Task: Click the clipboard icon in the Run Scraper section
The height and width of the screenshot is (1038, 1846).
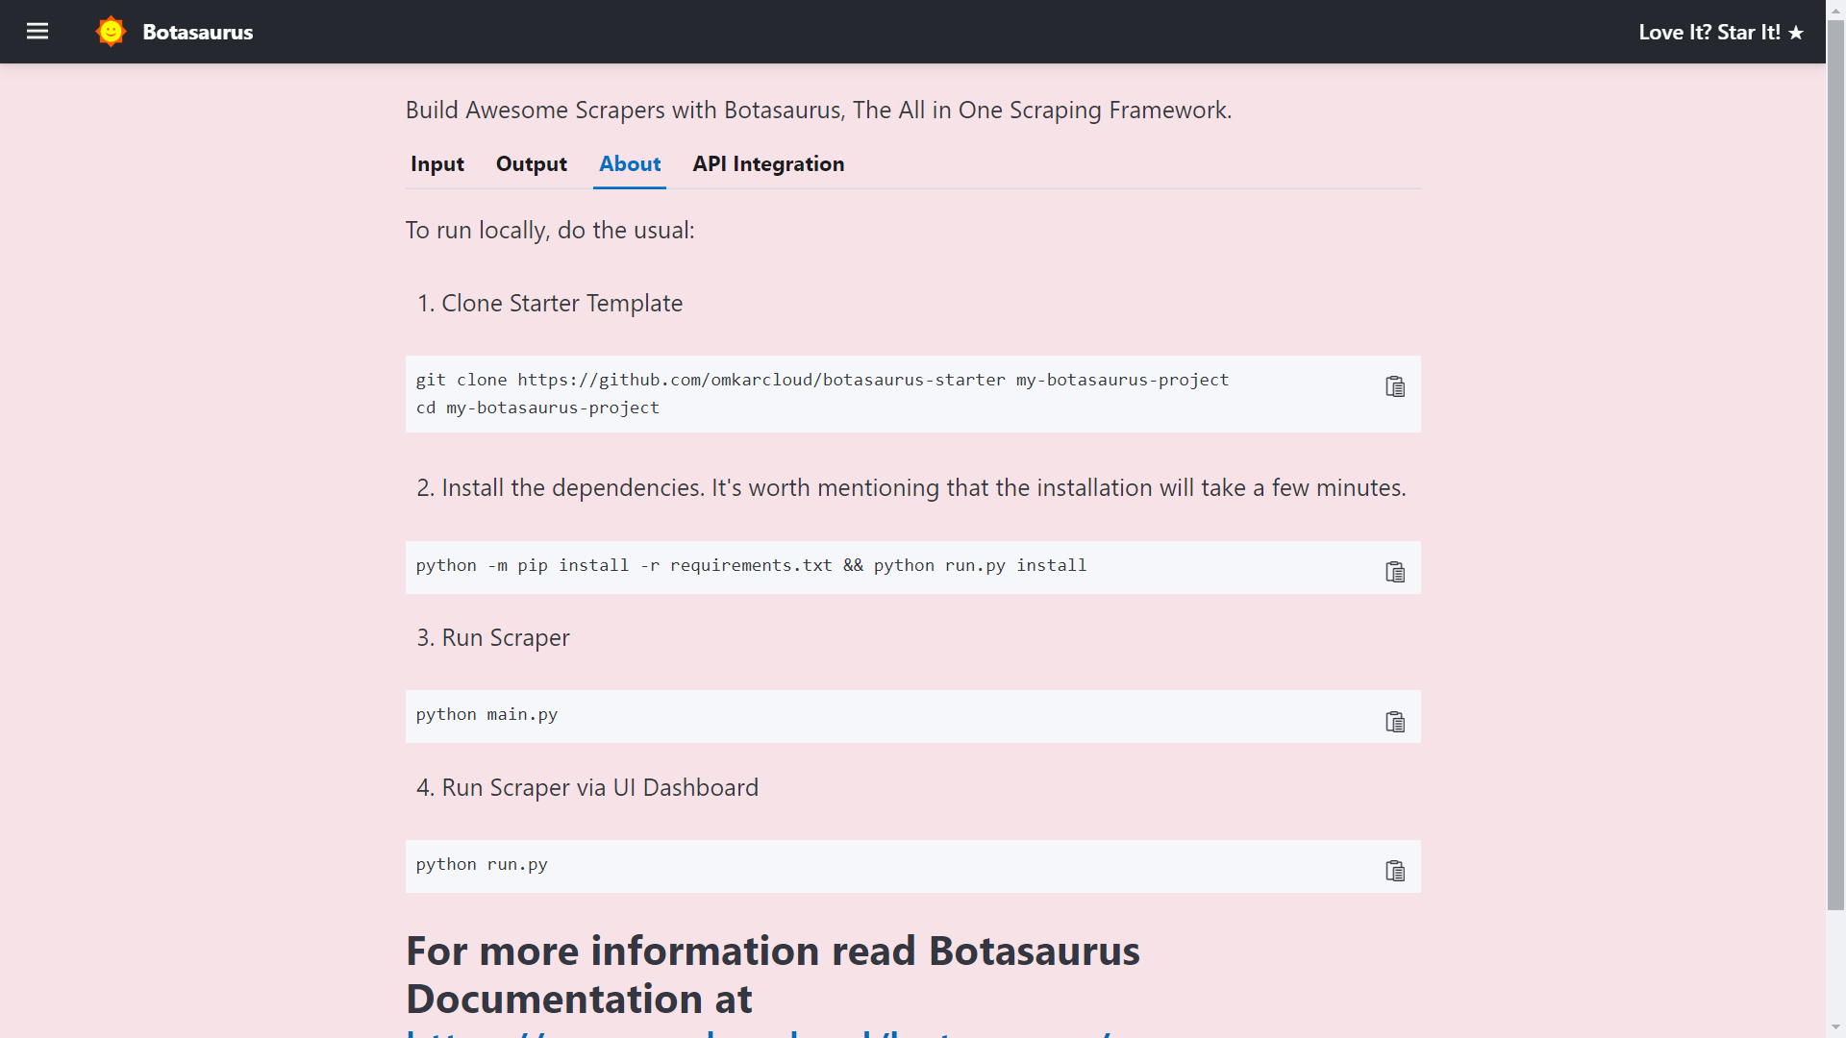Action: point(1395,722)
